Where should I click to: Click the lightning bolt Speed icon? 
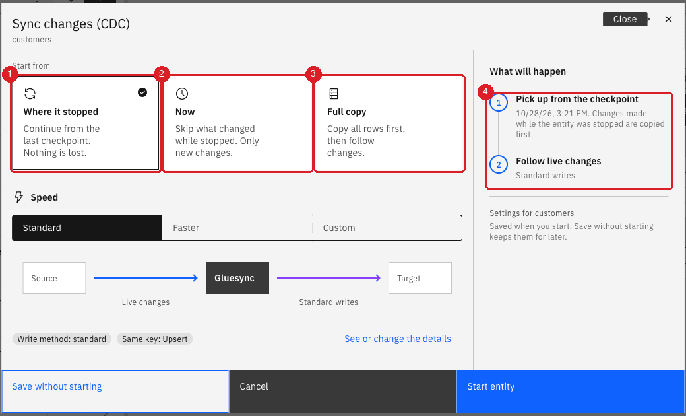(x=19, y=197)
